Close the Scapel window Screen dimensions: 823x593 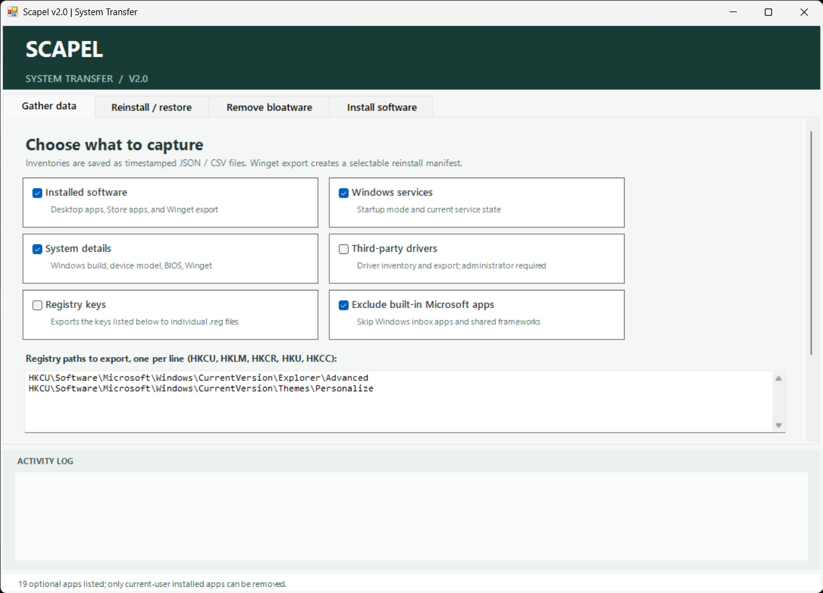point(804,12)
